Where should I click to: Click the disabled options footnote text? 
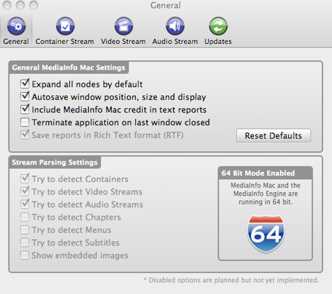pos(231,280)
